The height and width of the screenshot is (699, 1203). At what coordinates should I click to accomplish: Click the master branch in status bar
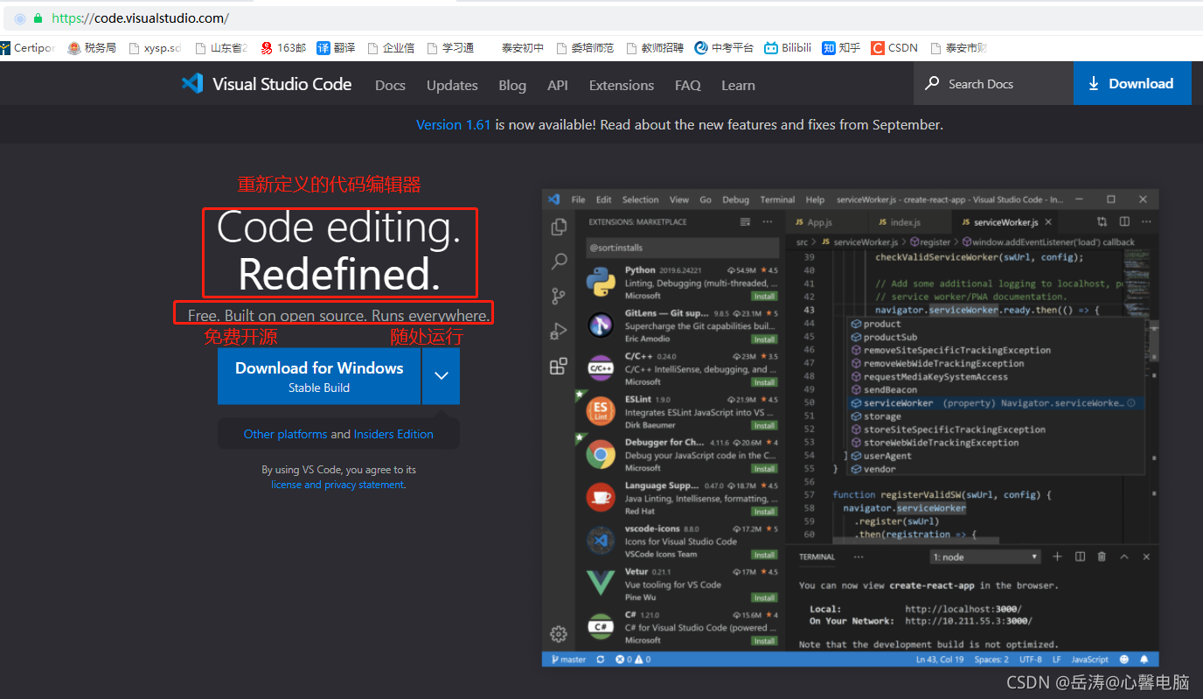pos(569,659)
